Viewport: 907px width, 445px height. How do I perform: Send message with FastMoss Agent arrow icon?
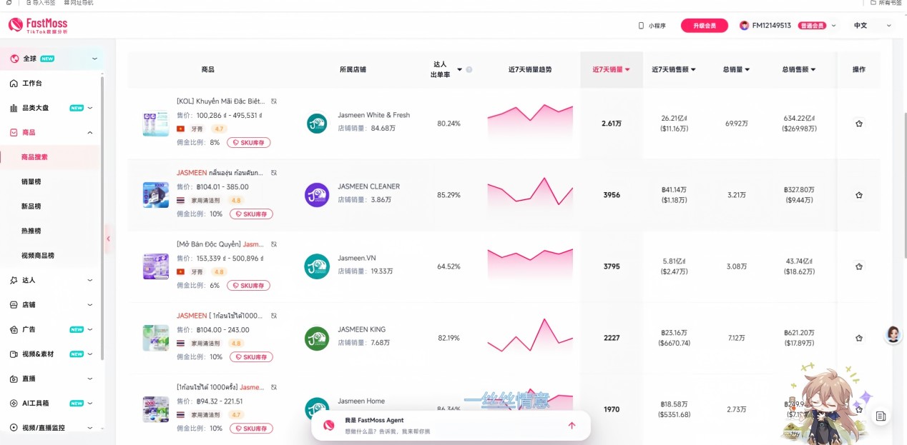point(572,426)
